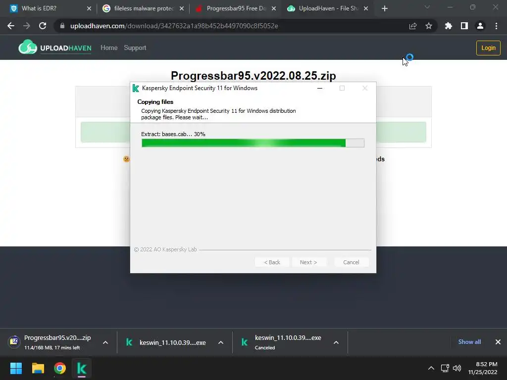Click the Home link on UploadHaven

[109, 48]
